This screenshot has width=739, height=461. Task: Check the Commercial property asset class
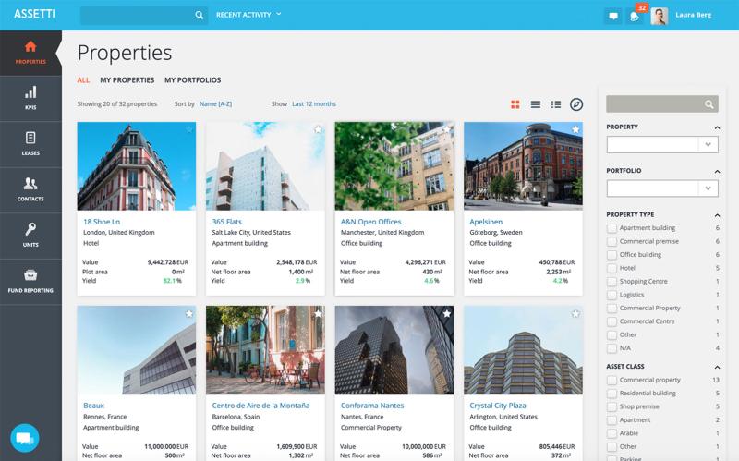(x=612, y=380)
